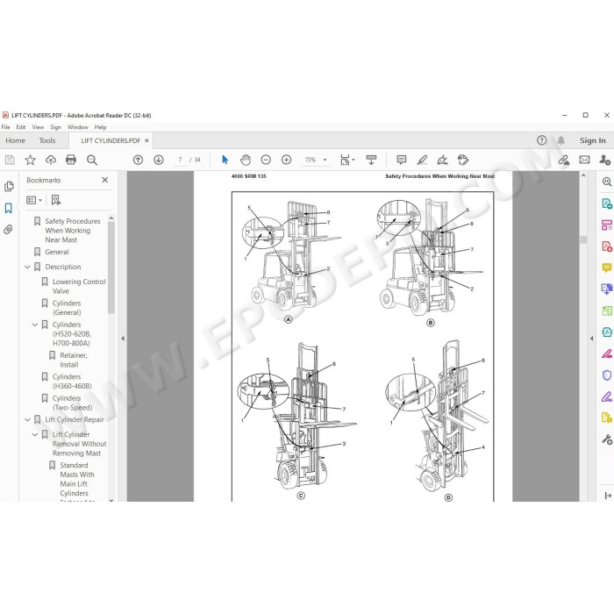The width and height of the screenshot is (614, 614).
Task: Click the bookmarks panel scrollbar
Action: [x=111, y=268]
